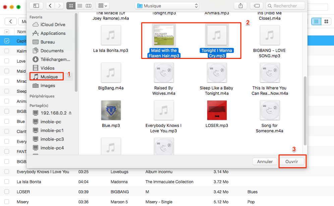Screen dimensions: 334x206
Task: Open the item arrangement dropdown
Action: pyautogui.click(x=103, y=6)
